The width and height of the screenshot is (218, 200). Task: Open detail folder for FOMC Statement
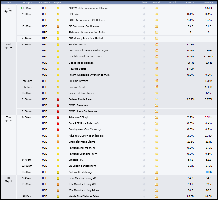coord(156,105)
